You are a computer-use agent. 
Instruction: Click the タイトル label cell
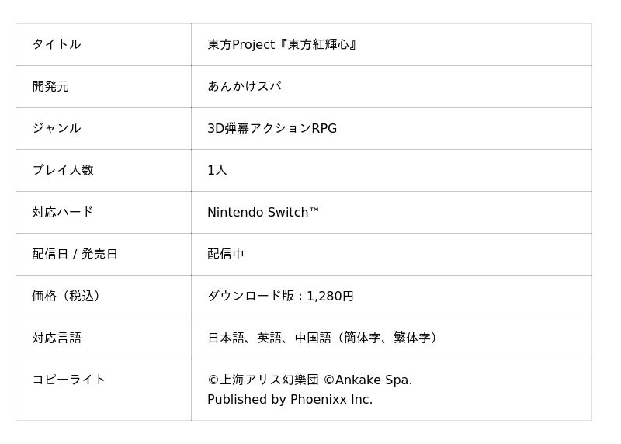click(x=57, y=45)
